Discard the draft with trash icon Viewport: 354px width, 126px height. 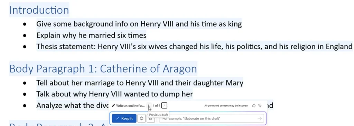pos(151,118)
